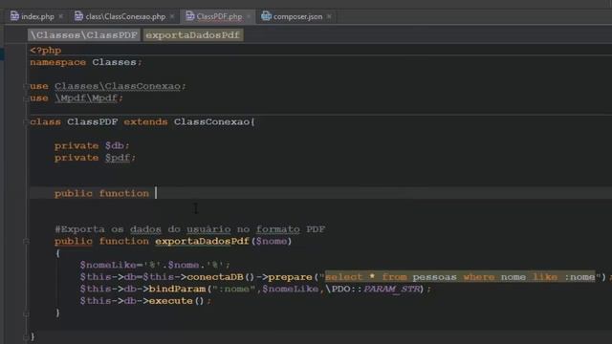Click the ClassConexao.php file icon
612x344 pixels.
click(78, 16)
